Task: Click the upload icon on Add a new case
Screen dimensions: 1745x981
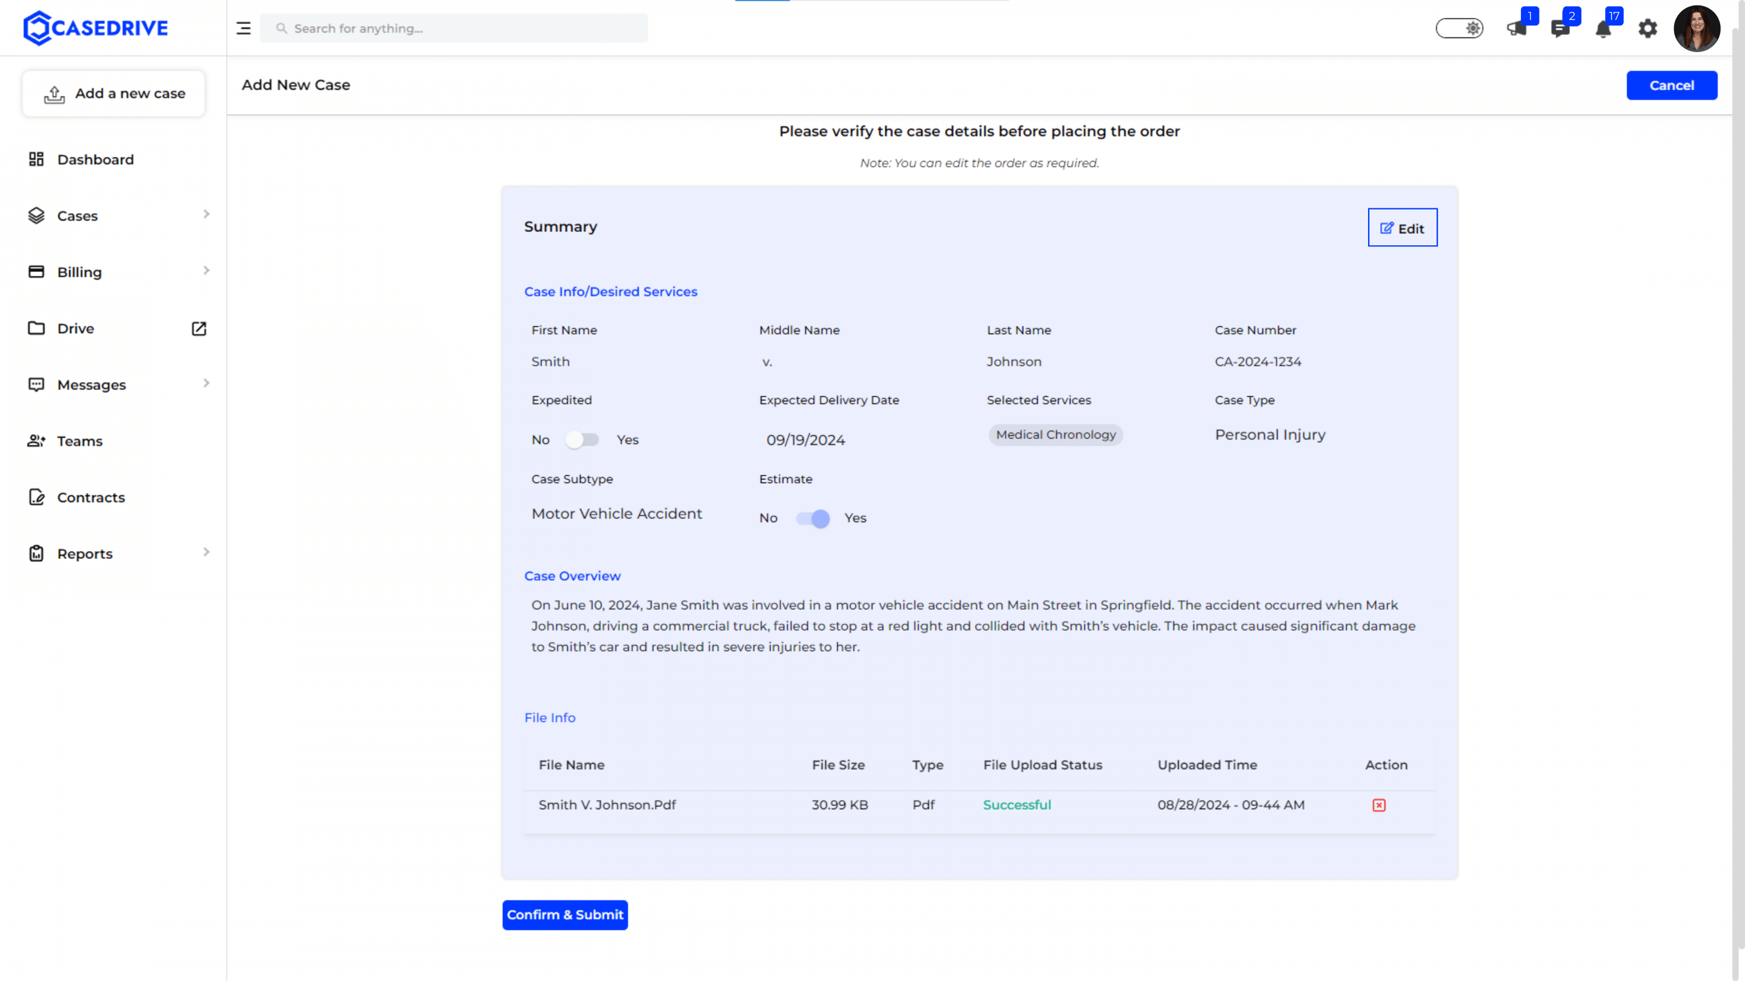Action: click(x=54, y=94)
